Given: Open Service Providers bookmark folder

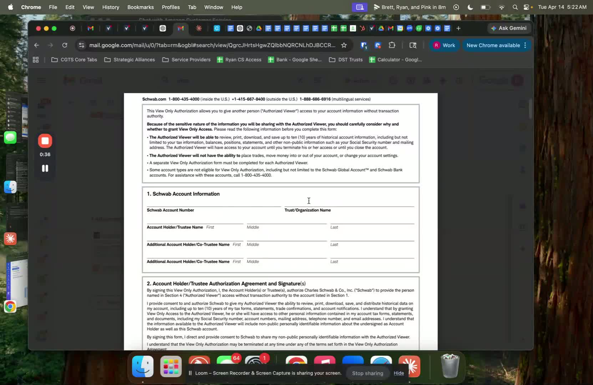Looking at the screenshot, I should 186,60.
